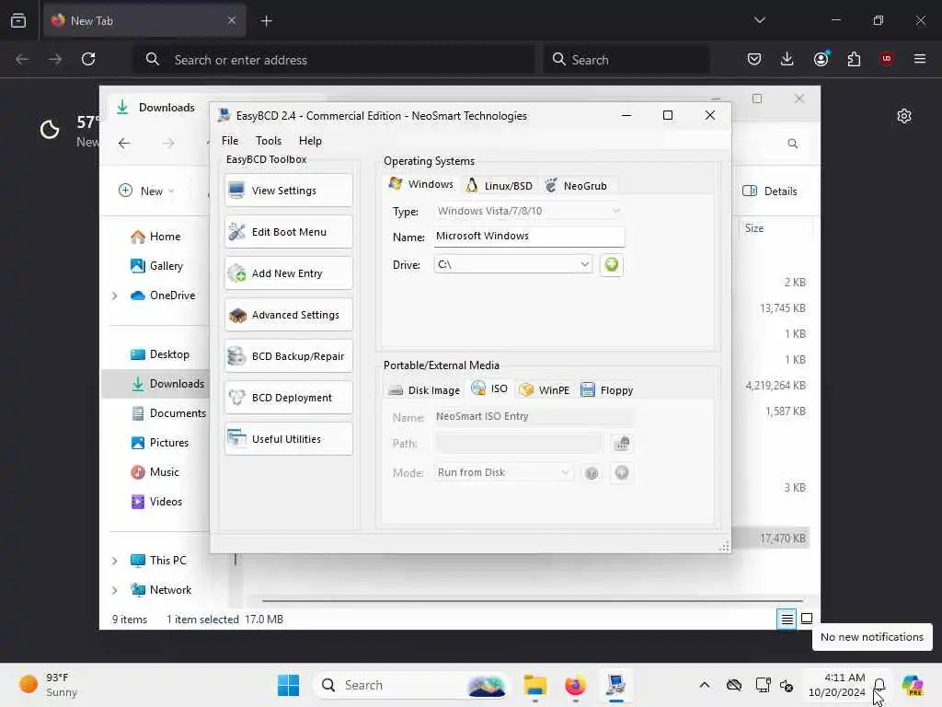Click Size column header in Explorer
The width and height of the screenshot is (942, 707).
pos(754,228)
